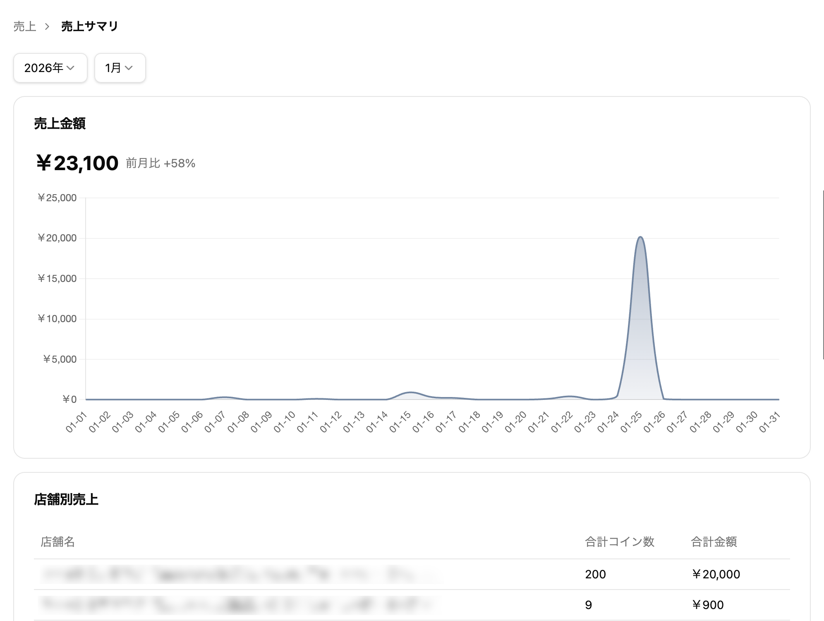Click the 01-07 x-axis date label
Viewport: 824px width, 621px height.
[x=215, y=422]
